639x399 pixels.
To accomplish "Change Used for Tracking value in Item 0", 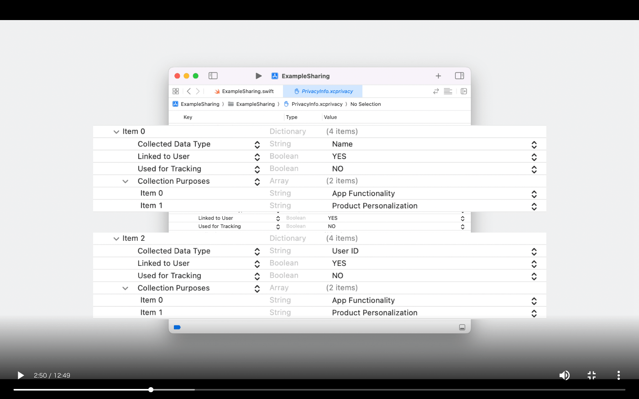I will click(534, 169).
